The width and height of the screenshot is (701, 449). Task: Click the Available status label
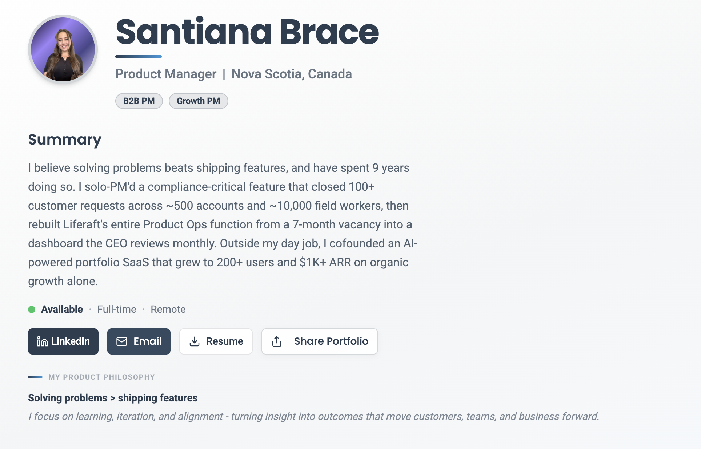(62, 310)
